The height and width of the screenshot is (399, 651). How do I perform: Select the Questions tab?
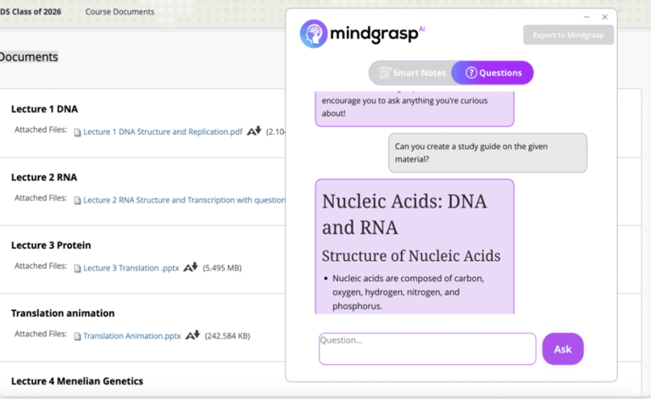(x=493, y=73)
